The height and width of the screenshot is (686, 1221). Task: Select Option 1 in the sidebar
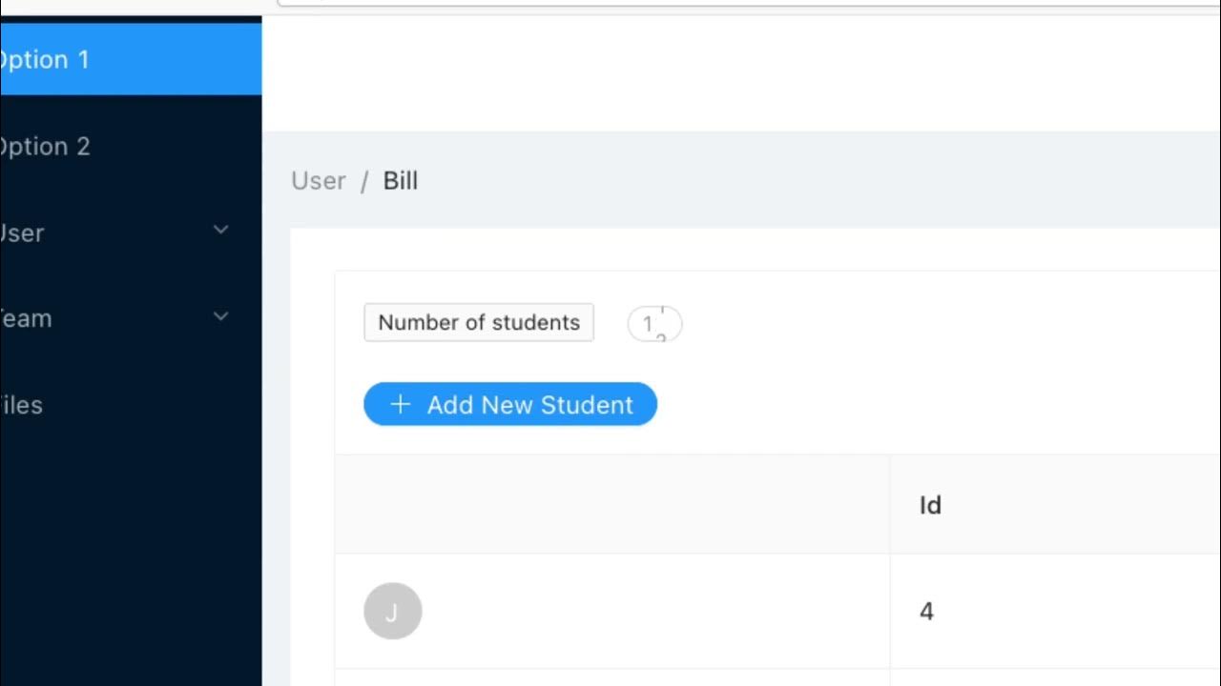coord(57,60)
